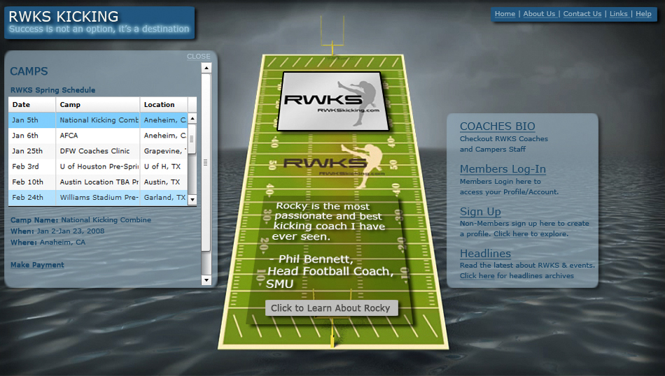This screenshot has height=376, width=665.
Task: Open the Help navigation link
Action: (643, 13)
